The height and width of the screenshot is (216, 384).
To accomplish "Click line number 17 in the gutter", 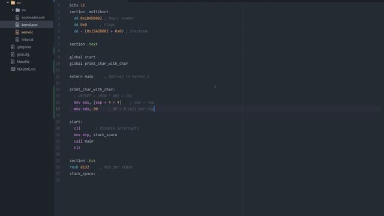I will pyautogui.click(x=58, y=109).
